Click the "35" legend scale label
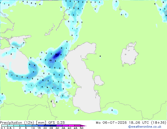This screenshot has width=167, height=129. [63, 128]
